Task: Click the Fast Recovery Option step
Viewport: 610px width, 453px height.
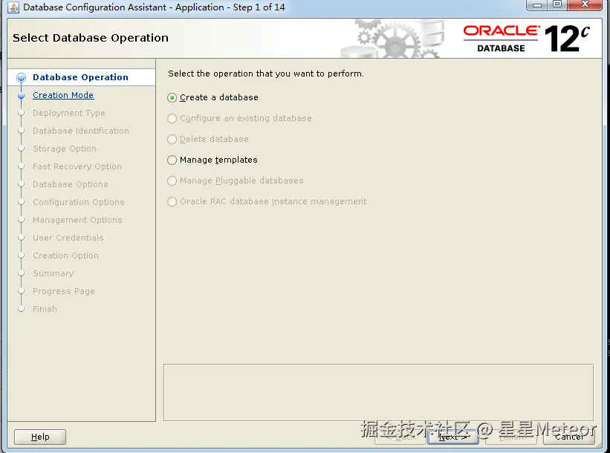Action: 77,166
